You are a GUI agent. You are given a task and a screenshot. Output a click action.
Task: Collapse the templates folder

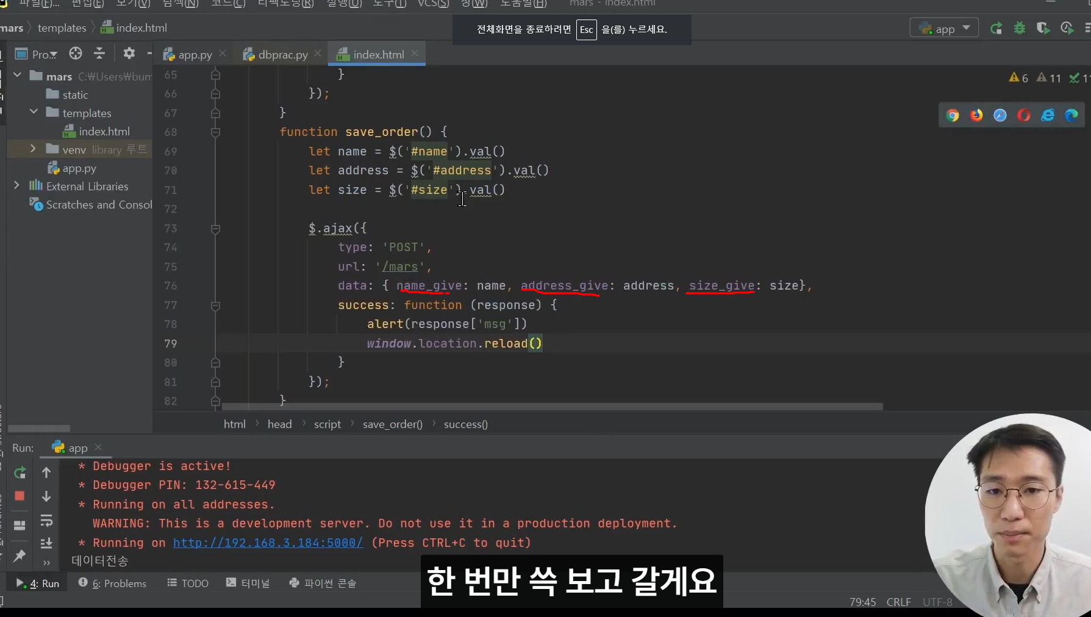click(34, 112)
